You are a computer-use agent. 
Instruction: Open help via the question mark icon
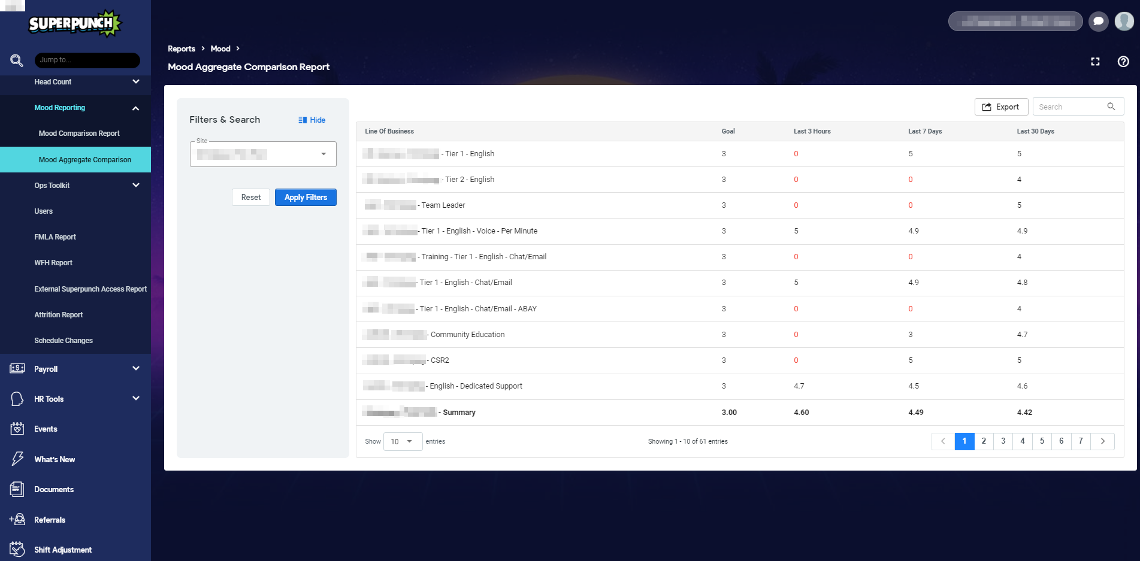coord(1123,61)
